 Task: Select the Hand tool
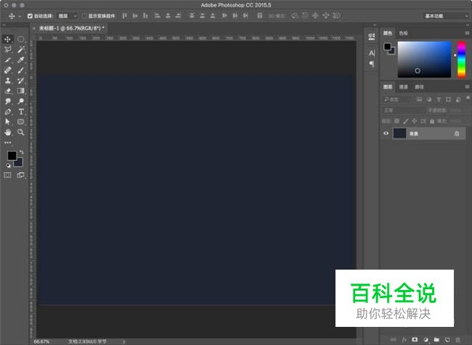(x=7, y=132)
